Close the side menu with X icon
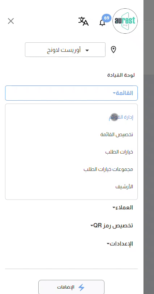The image size is (154, 294). tap(11, 21)
